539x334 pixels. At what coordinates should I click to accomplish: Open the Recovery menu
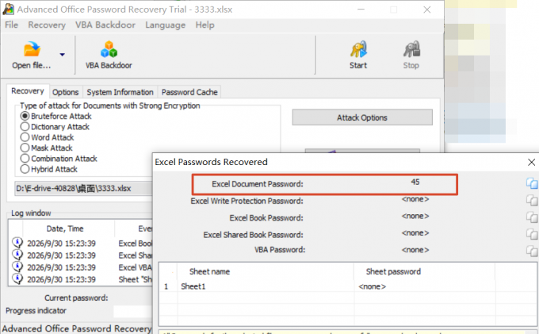(47, 25)
